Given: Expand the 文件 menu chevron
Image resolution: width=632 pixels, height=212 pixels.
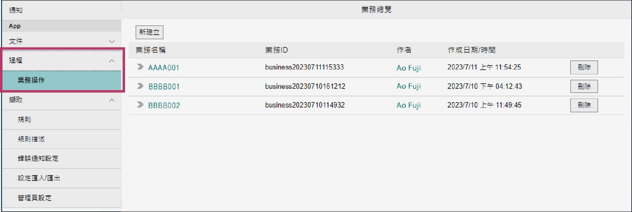Looking at the screenshot, I should (x=112, y=41).
